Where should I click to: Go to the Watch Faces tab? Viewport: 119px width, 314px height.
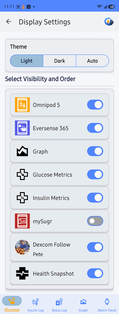pyautogui.click(x=107, y=304)
